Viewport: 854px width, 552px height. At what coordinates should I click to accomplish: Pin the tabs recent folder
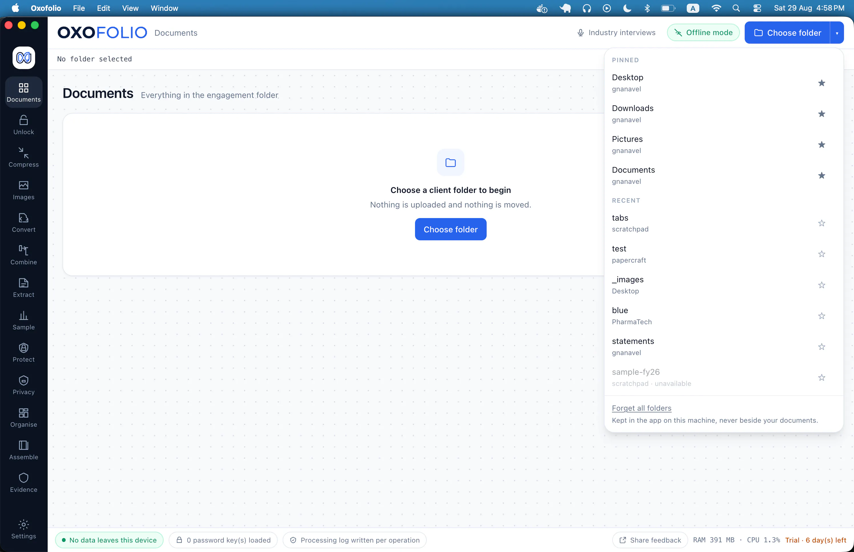point(821,223)
